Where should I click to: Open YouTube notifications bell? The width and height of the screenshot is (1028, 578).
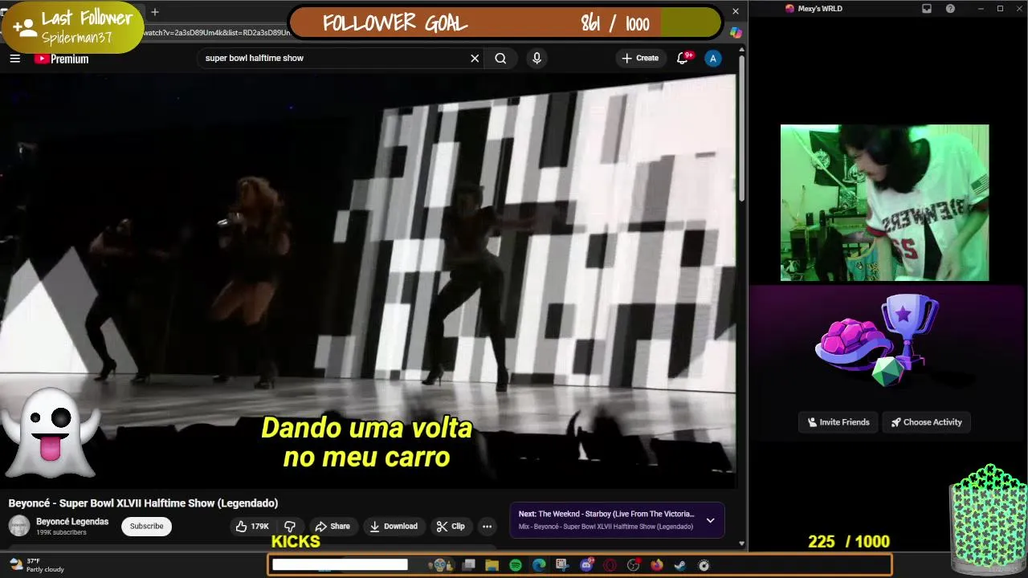coord(683,58)
